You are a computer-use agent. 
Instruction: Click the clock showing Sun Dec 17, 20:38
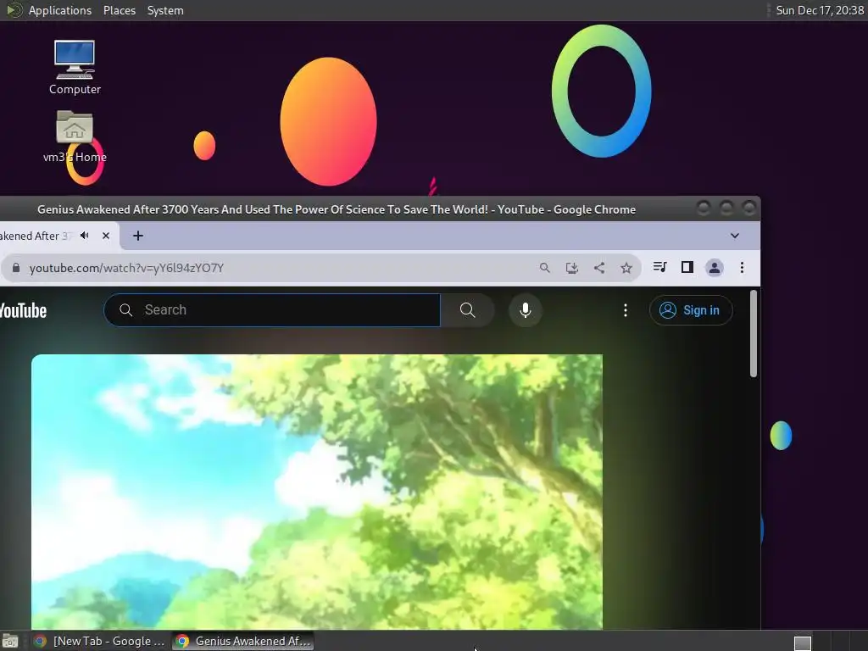pyautogui.click(x=820, y=10)
